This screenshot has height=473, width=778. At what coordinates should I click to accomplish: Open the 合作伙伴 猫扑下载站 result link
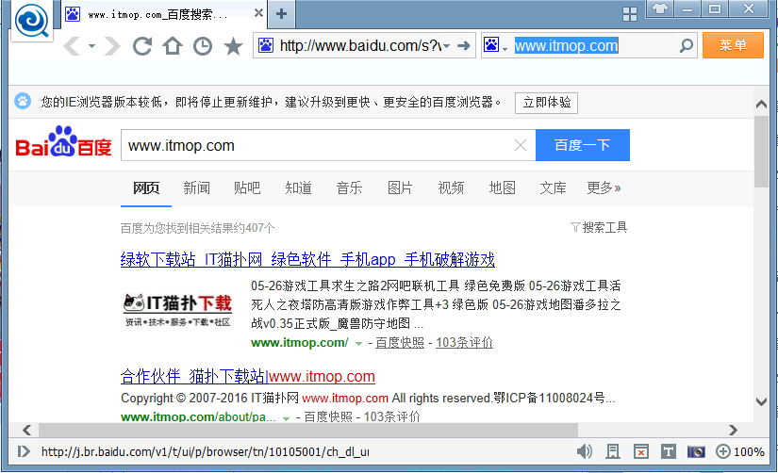248,376
